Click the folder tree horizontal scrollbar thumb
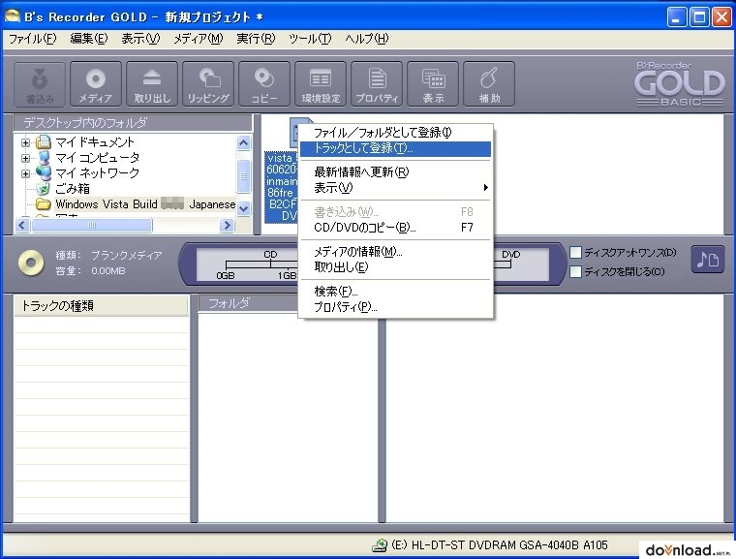736x559 pixels. [x=92, y=226]
